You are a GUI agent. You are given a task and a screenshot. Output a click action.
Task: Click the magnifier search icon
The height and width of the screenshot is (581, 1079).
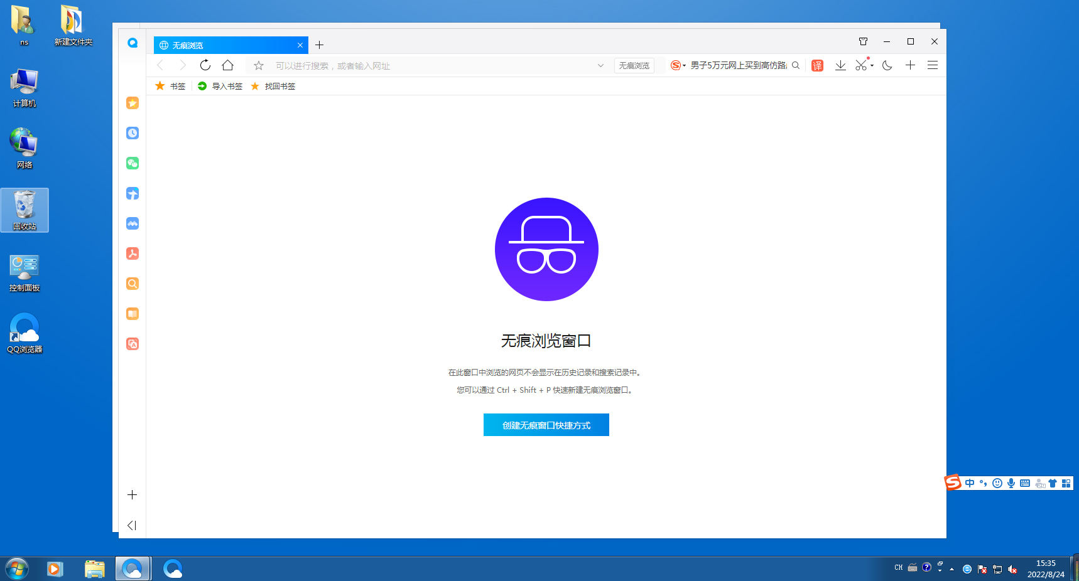click(796, 65)
